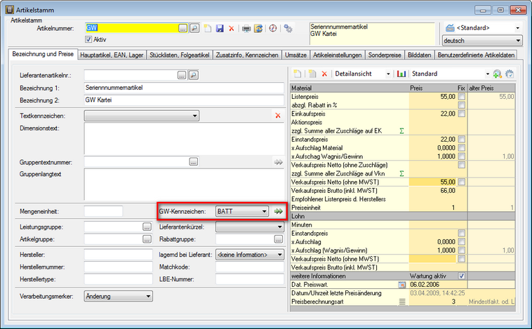Delete price entry with red X in price toolbar
Screen dimensions: 532x329
pos(324,74)
